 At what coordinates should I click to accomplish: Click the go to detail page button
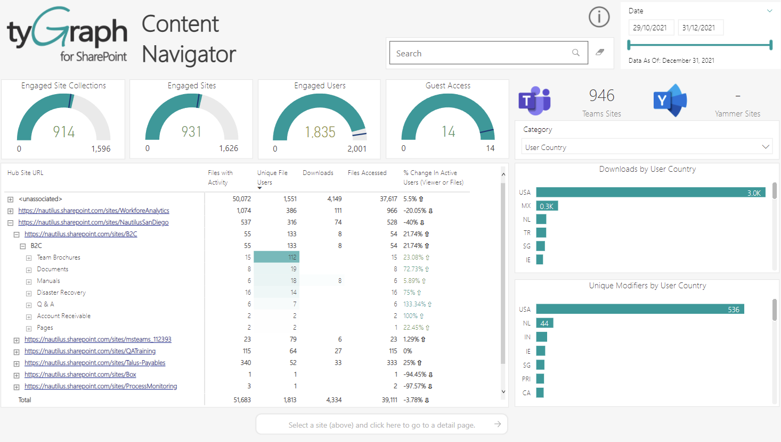(x=381, y=424)
